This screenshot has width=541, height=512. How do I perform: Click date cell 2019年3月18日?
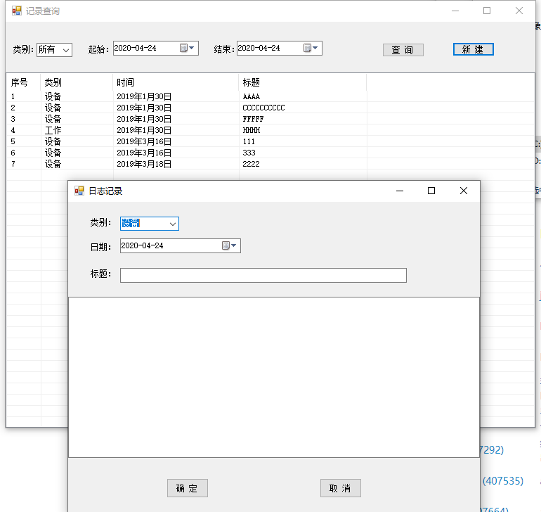[x=144, y=164]
